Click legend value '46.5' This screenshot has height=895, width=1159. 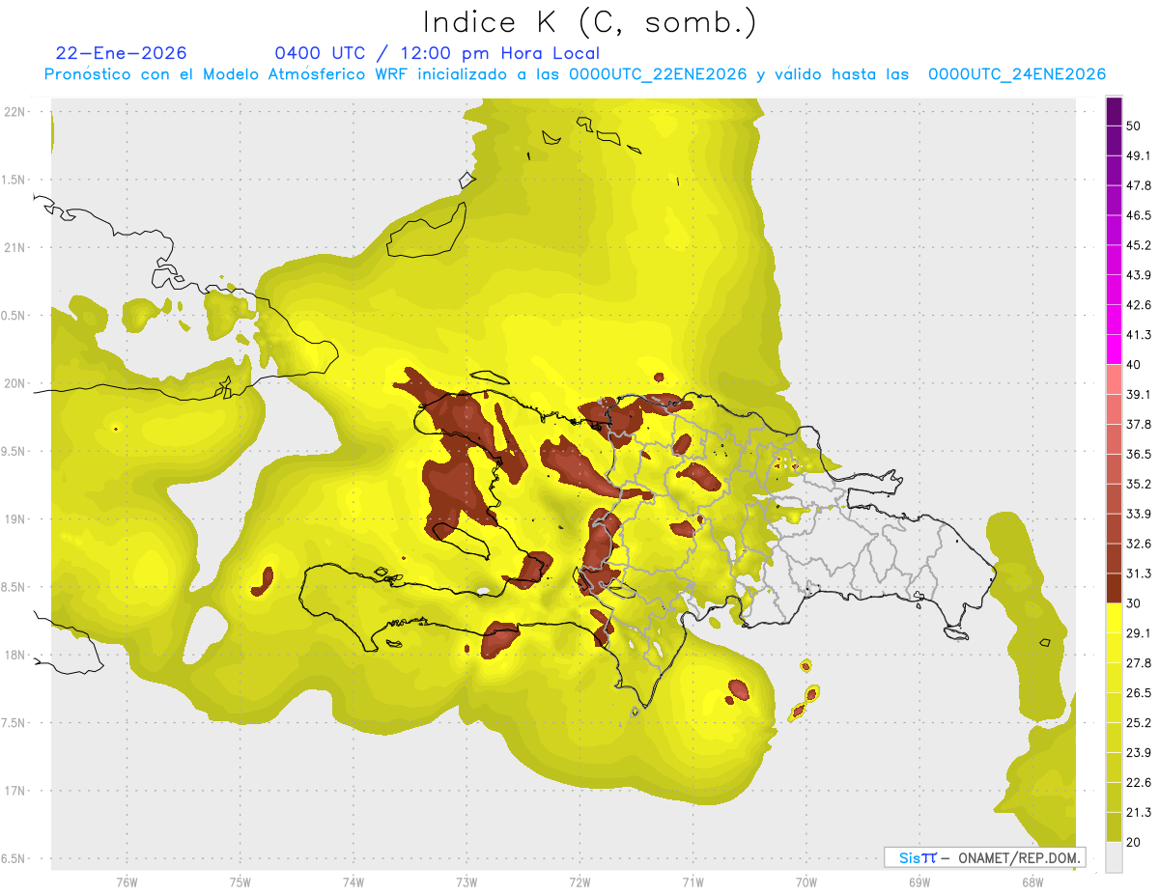click(x=1139, y=215)
